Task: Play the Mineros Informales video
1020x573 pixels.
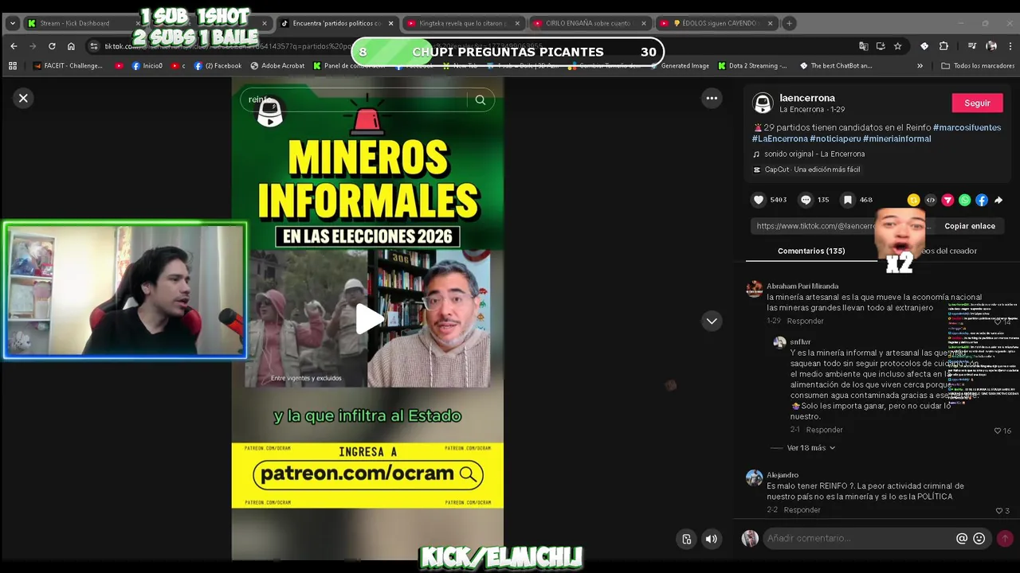Action: click(368, 318)
